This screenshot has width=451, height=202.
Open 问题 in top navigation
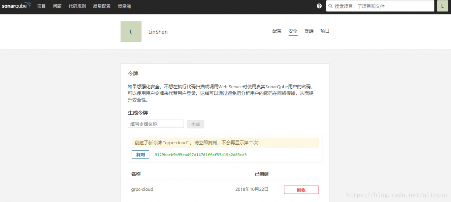(x=57, y=6)
